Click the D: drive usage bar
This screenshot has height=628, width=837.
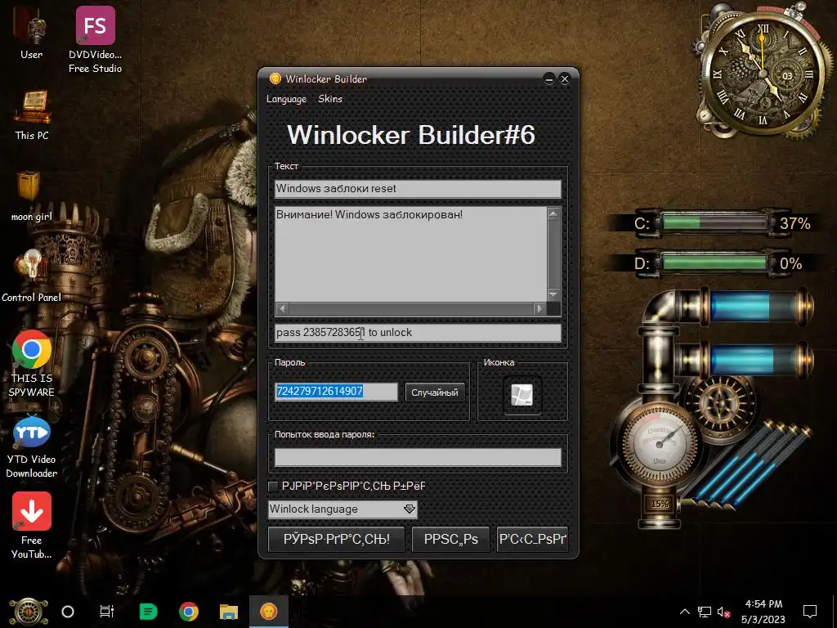tap(714, 262)
